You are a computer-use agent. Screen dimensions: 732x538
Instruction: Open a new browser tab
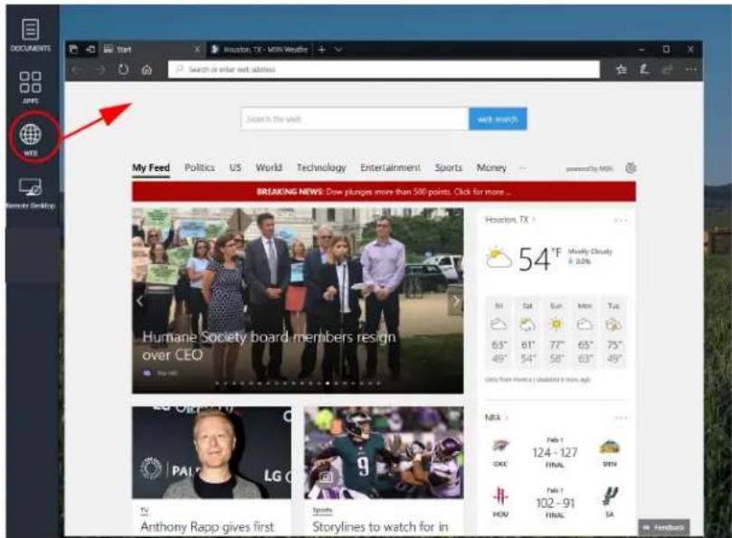[321, 49]
